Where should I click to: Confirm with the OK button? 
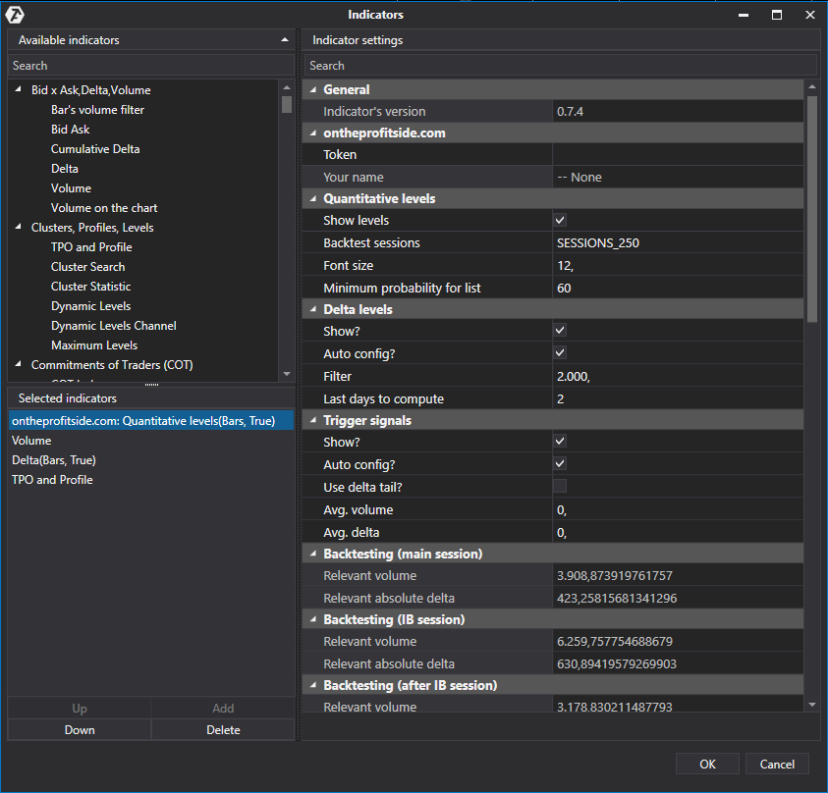click(x=707, y=764)
